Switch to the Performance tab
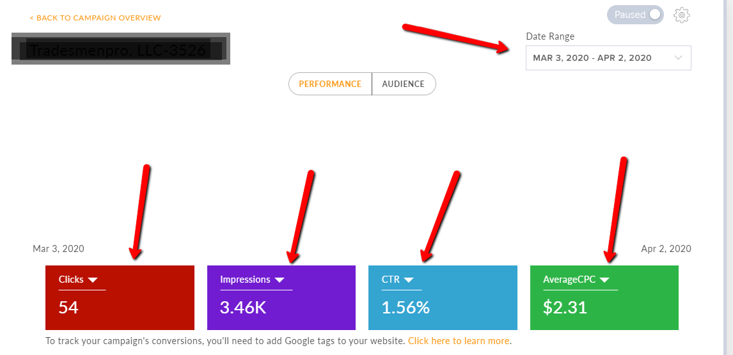The width and height of the screenshot is (733, 355). point(330,84)
